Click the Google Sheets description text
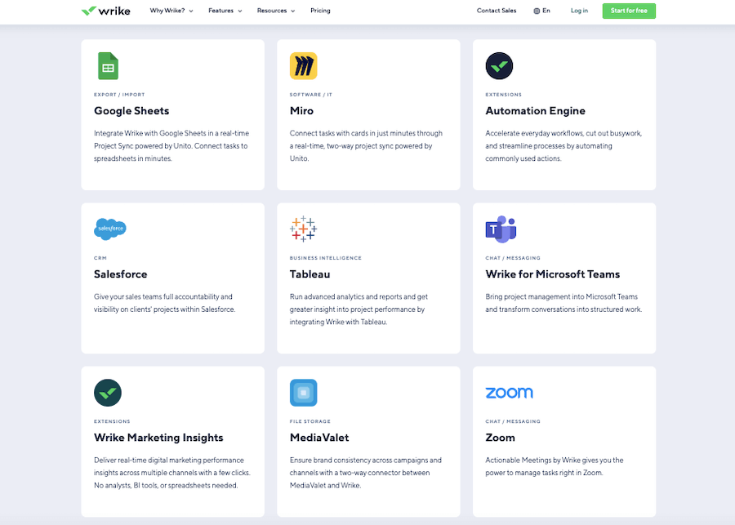Screen dimensions: 735x525 (171, 146)
